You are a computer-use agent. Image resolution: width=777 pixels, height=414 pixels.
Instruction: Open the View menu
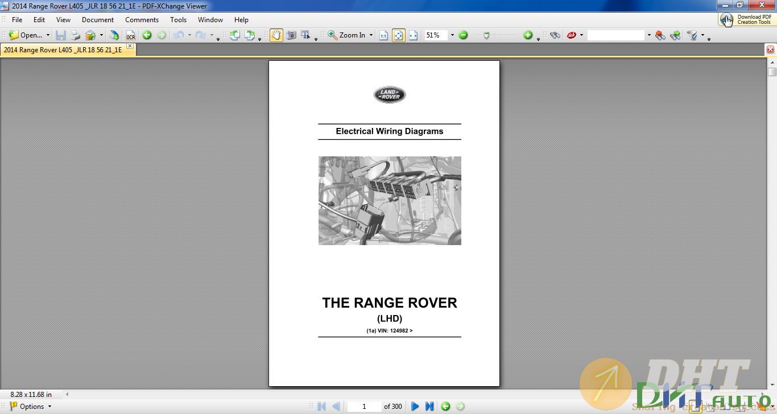pyautogui.click(x=64, y=19)
